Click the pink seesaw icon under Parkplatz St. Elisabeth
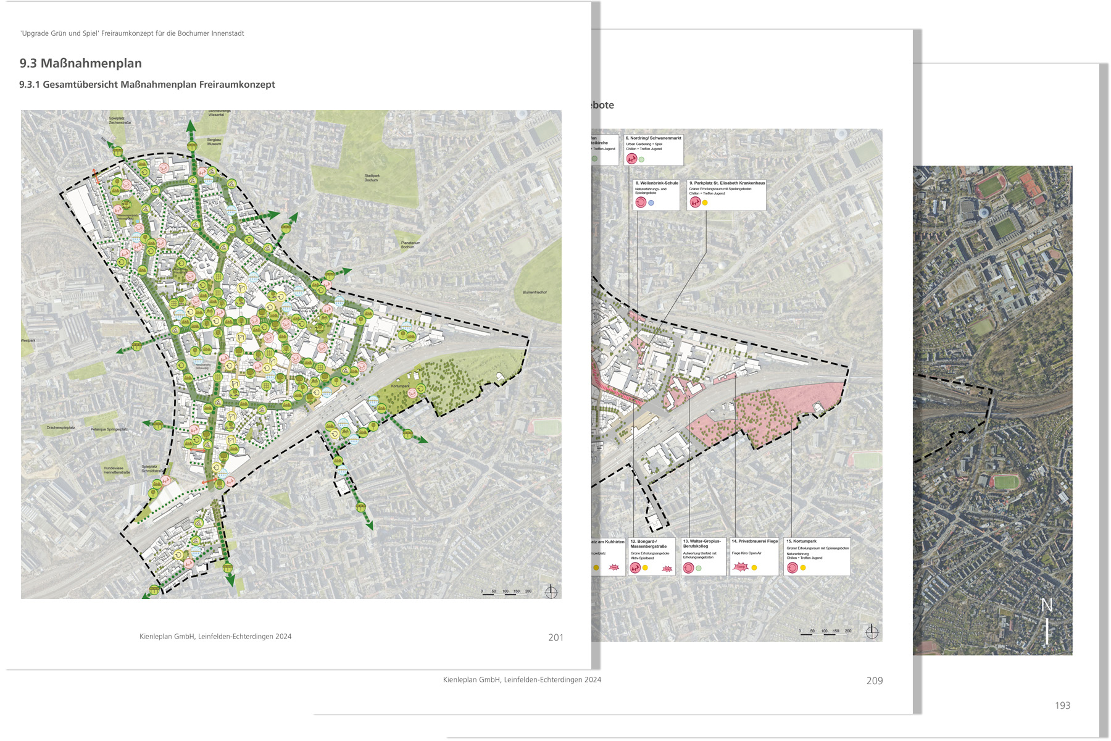 pyautogui.click(x=695, y=202)
